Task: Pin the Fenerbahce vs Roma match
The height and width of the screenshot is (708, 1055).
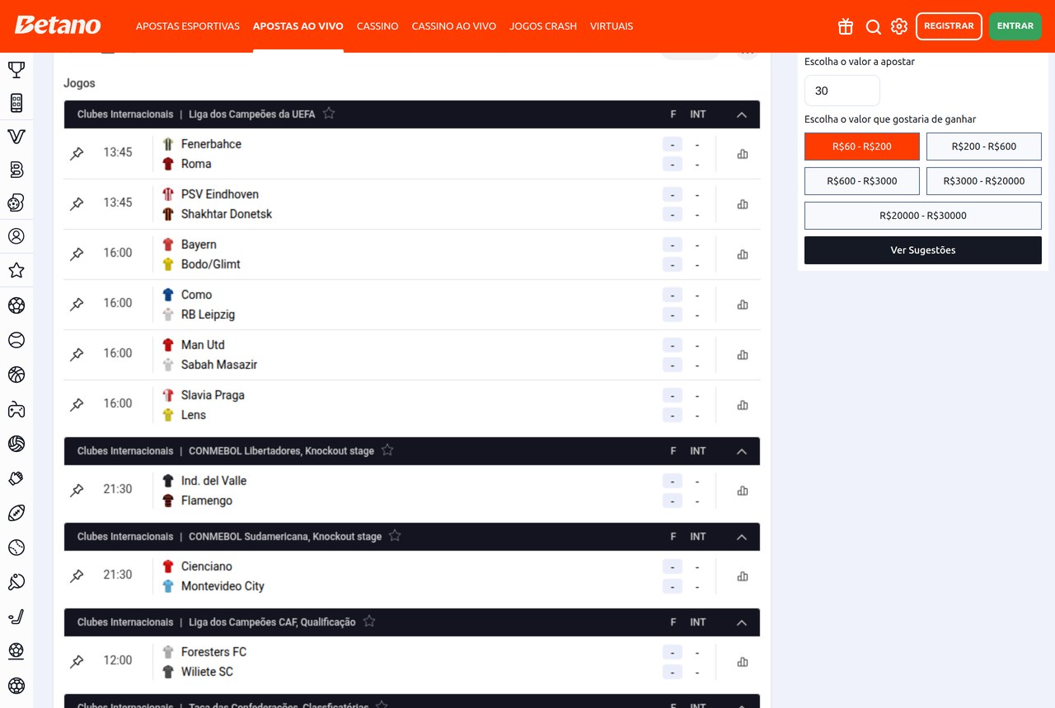Action: point(77,154)
